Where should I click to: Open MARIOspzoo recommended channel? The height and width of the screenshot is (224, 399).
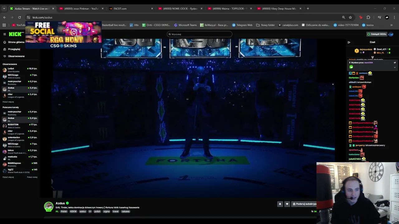point(20,164)
